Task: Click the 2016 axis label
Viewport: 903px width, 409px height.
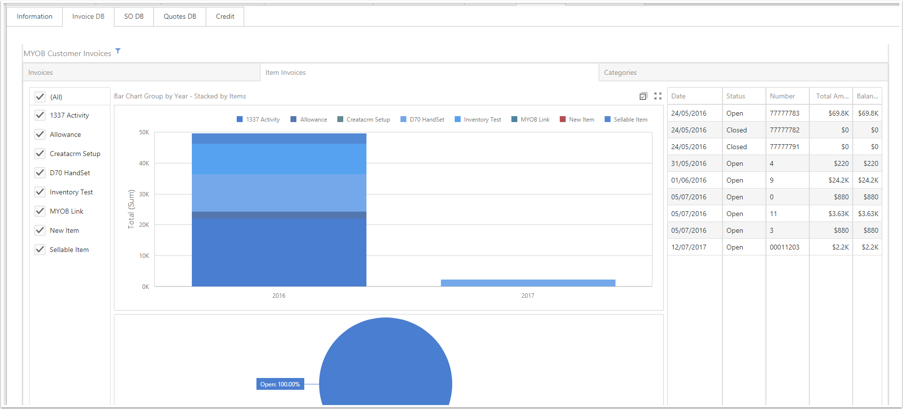Action: [279, 295]
